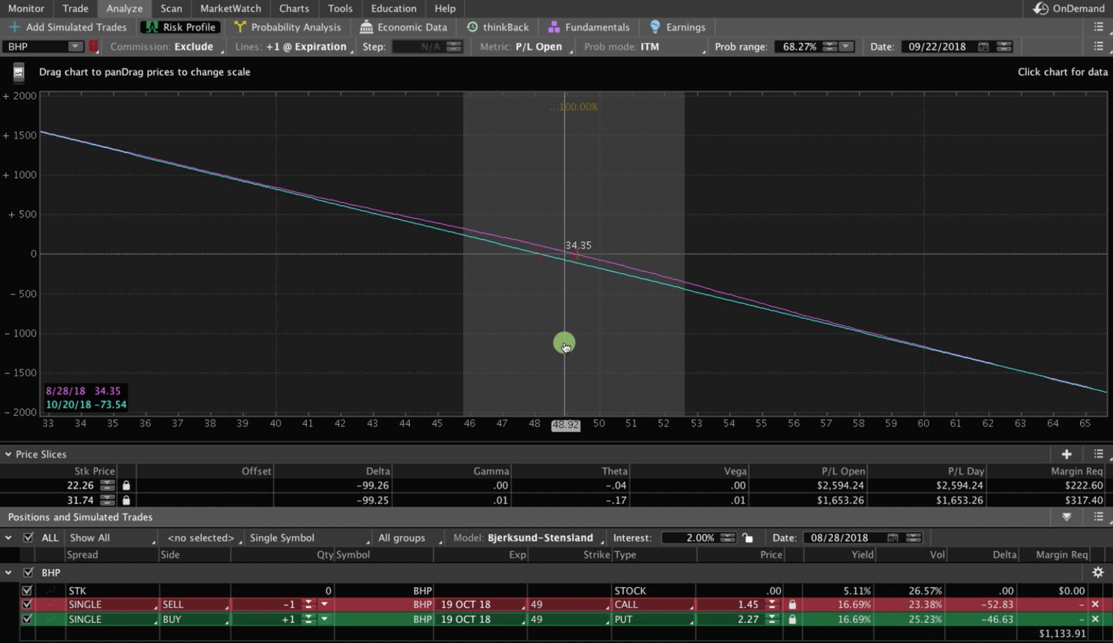Expand the Price Slices panel
This screenshot has height=643, width=1113.
[x=7, y=454]
